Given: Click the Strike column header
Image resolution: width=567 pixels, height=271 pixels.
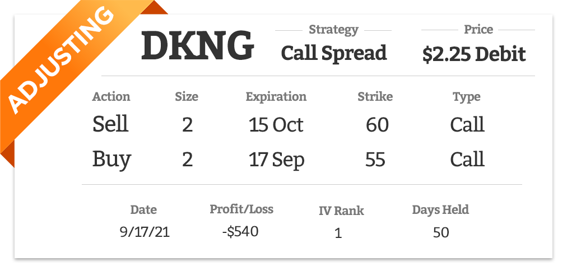Looking at the screenshot, I should [x=375, y=97].
